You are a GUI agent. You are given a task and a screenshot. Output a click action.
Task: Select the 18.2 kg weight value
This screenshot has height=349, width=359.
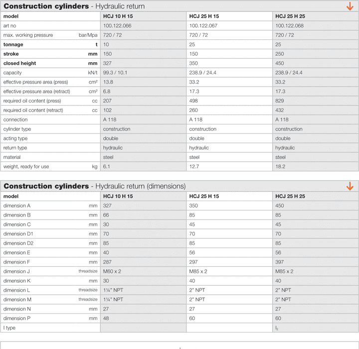tap(280, 167)
